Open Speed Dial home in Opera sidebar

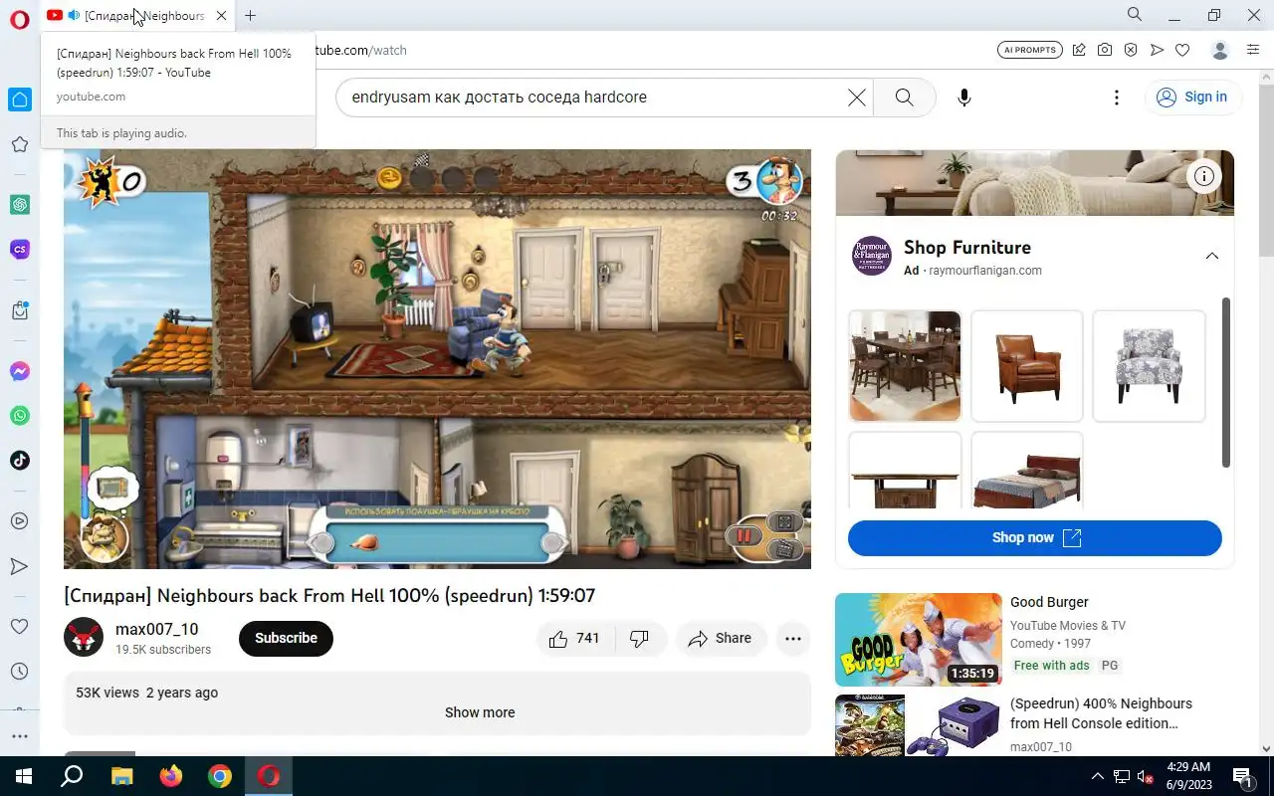[x=20, y=99]
